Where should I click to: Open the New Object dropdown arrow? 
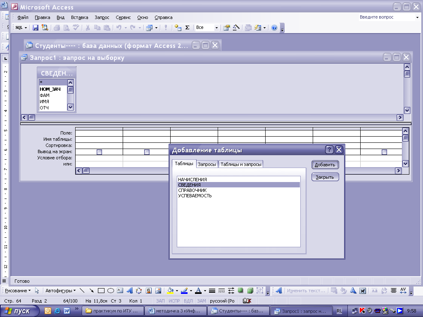265,28
